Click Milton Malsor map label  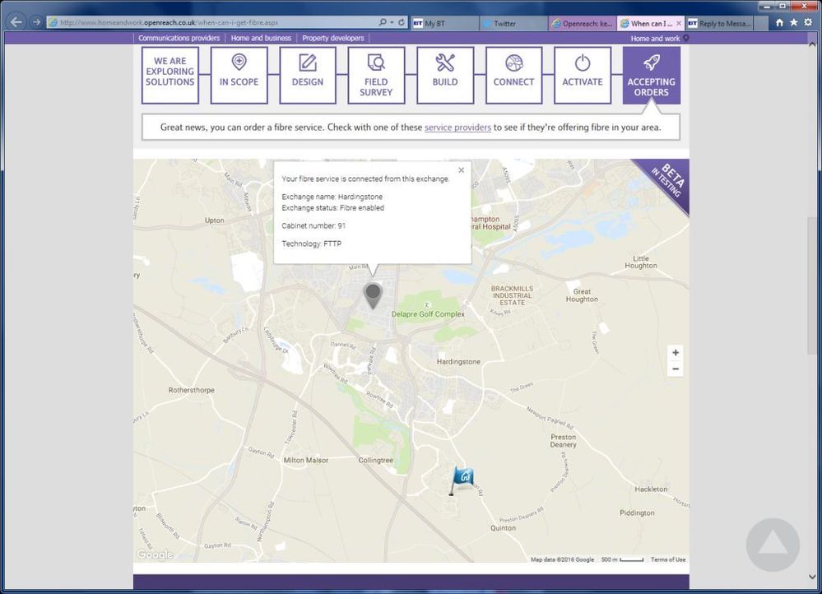pyautogui.click(x=305, y=461)
